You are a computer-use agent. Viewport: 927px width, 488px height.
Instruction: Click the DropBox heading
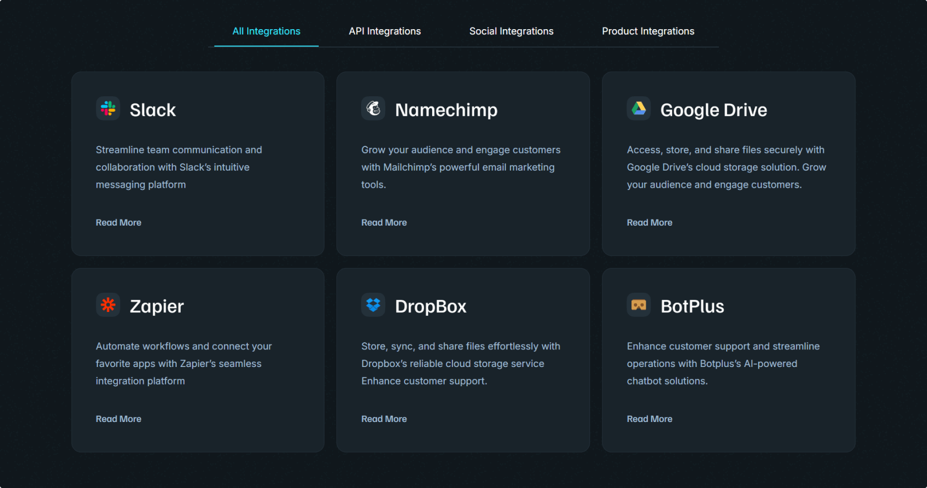(x=431, y=306)
